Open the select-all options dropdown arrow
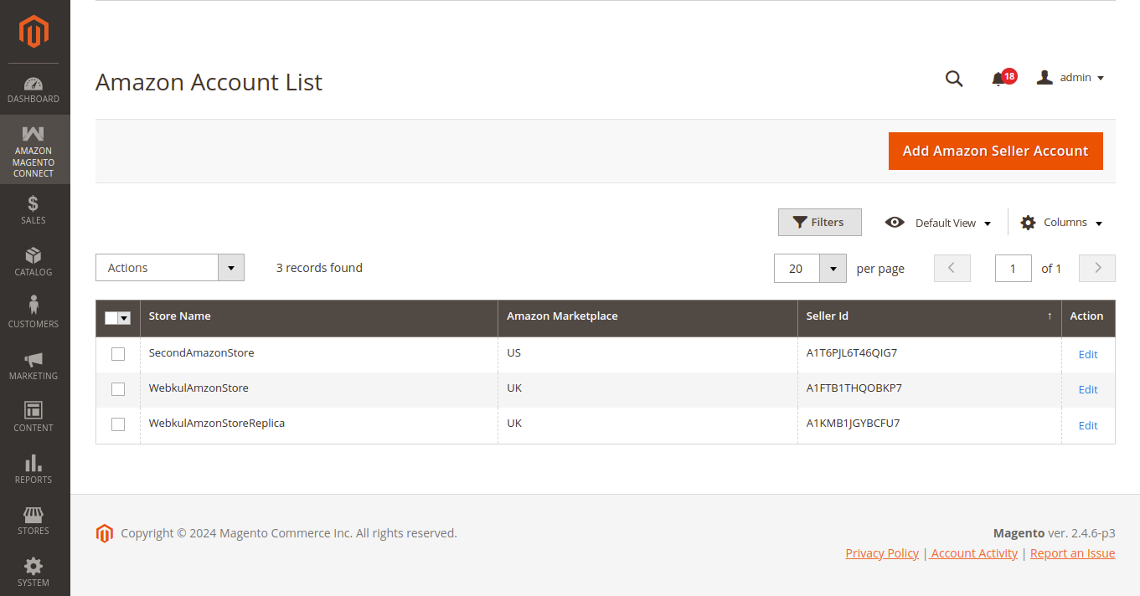This screenshot has width=1140, height=596. pos(125,318)
